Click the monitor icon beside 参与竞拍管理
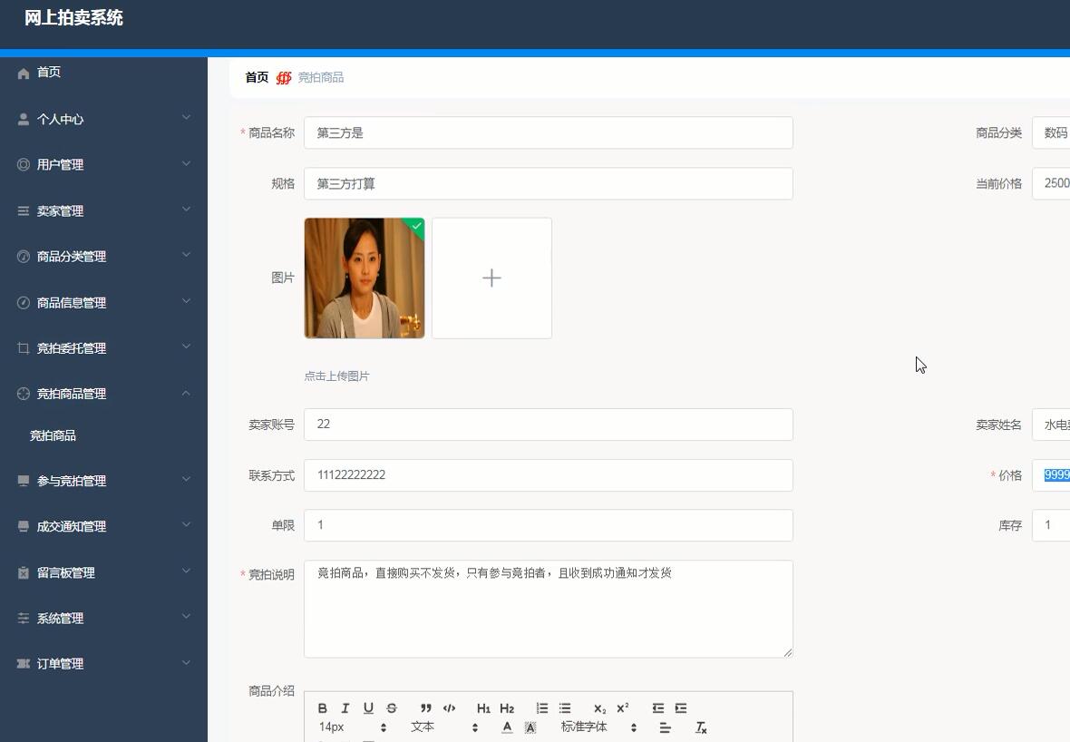 tap(24, 481)
